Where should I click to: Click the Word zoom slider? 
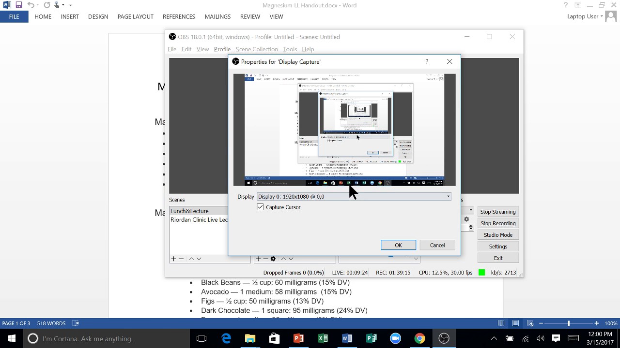tap(569, 323)
